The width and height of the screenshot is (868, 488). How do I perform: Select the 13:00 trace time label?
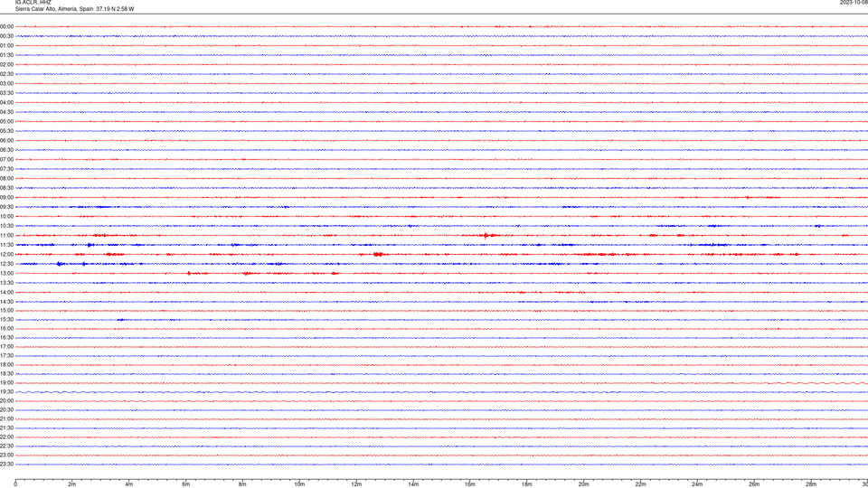tap(6, 273)
